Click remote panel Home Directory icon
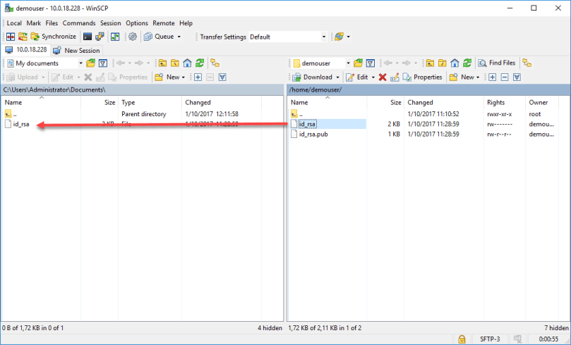Image resolution: width=571 pixels, height=345 pixels. point(455,63)
